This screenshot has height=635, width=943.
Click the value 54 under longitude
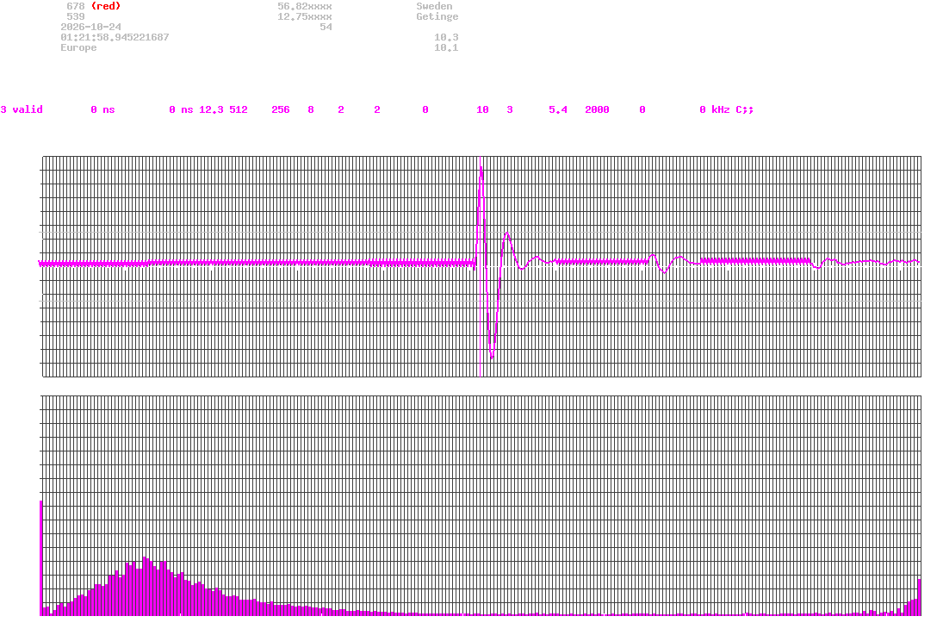coord(326,27)
